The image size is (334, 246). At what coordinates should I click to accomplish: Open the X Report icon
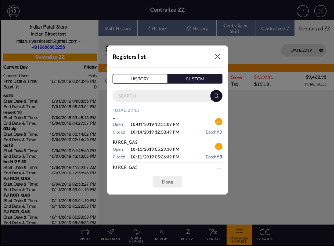coord(162,234)
